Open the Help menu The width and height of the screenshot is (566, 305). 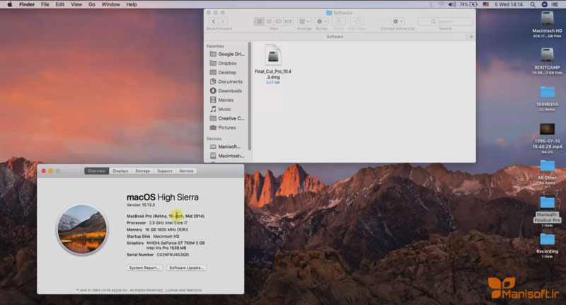pos(132,4)
